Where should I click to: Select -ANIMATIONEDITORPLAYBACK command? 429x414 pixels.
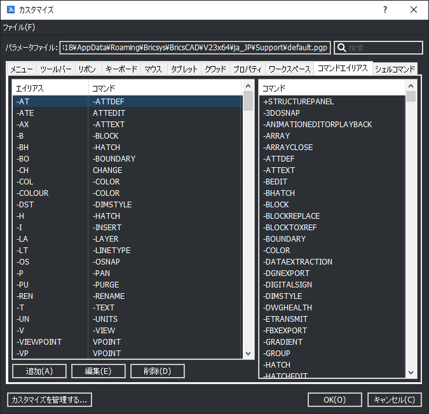click(332, 124)
